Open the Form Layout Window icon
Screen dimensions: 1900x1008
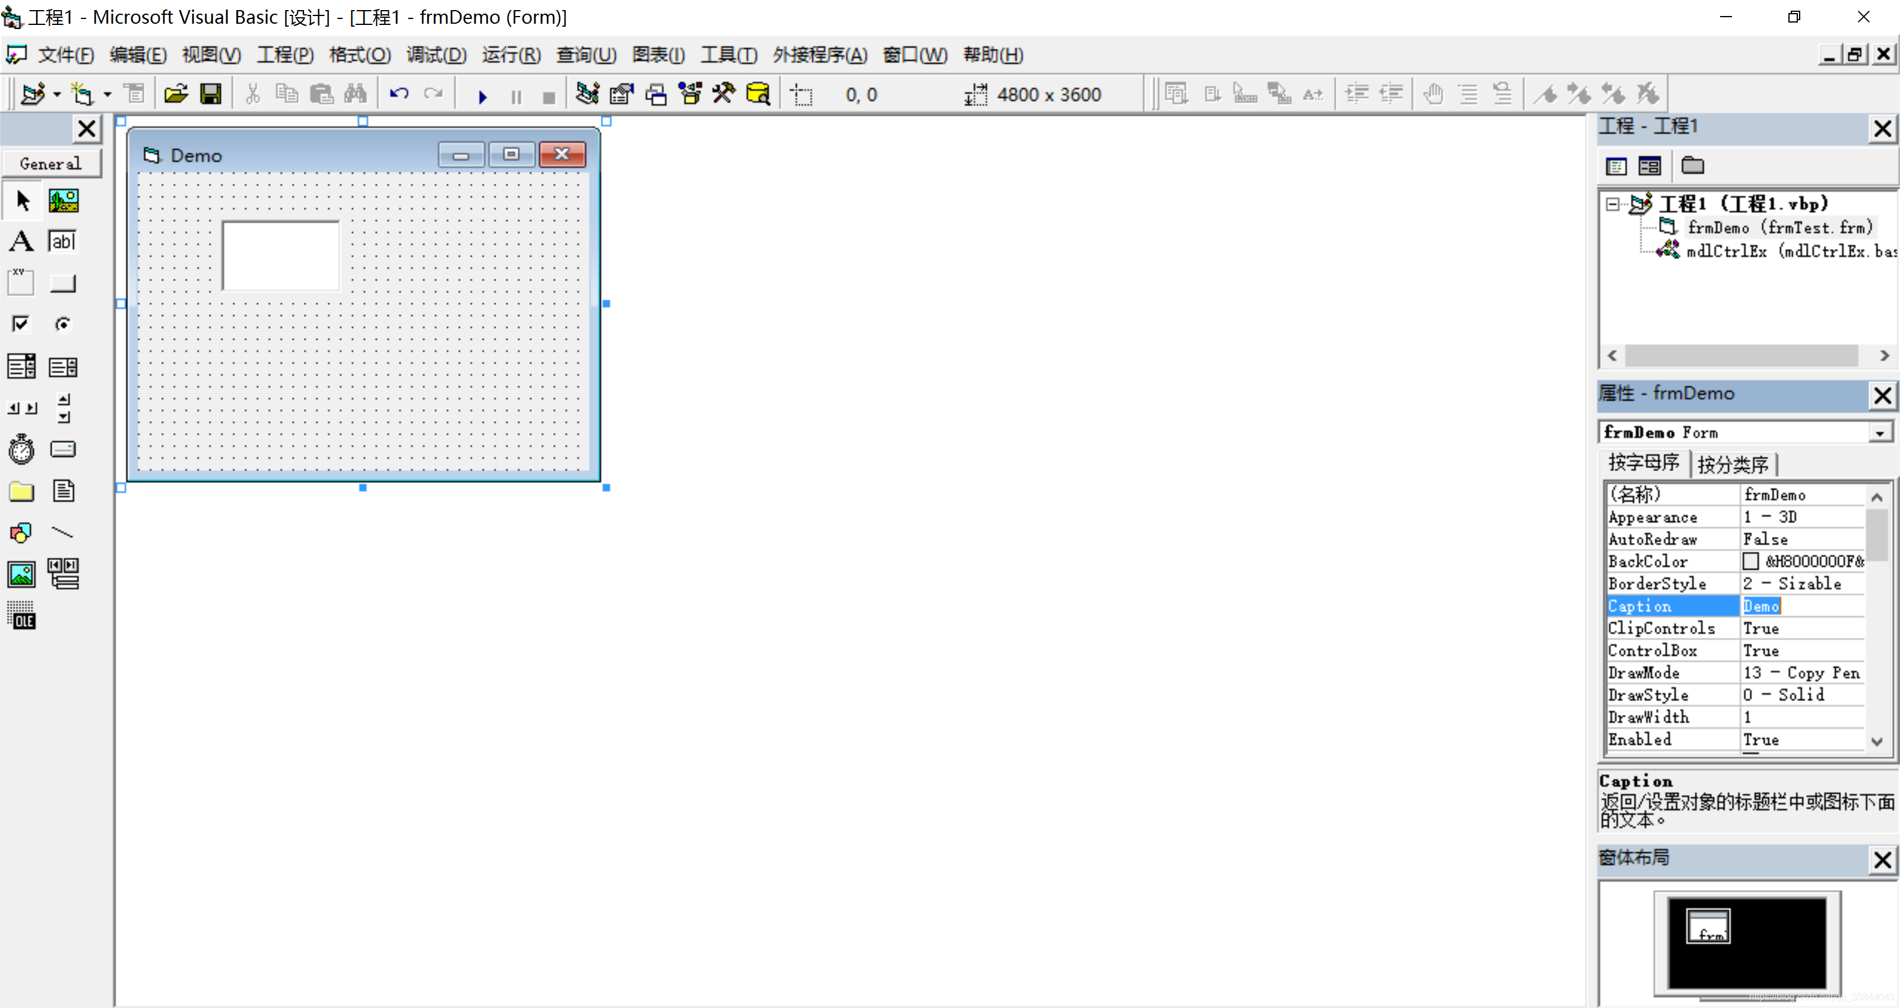[x=655, y=94]
